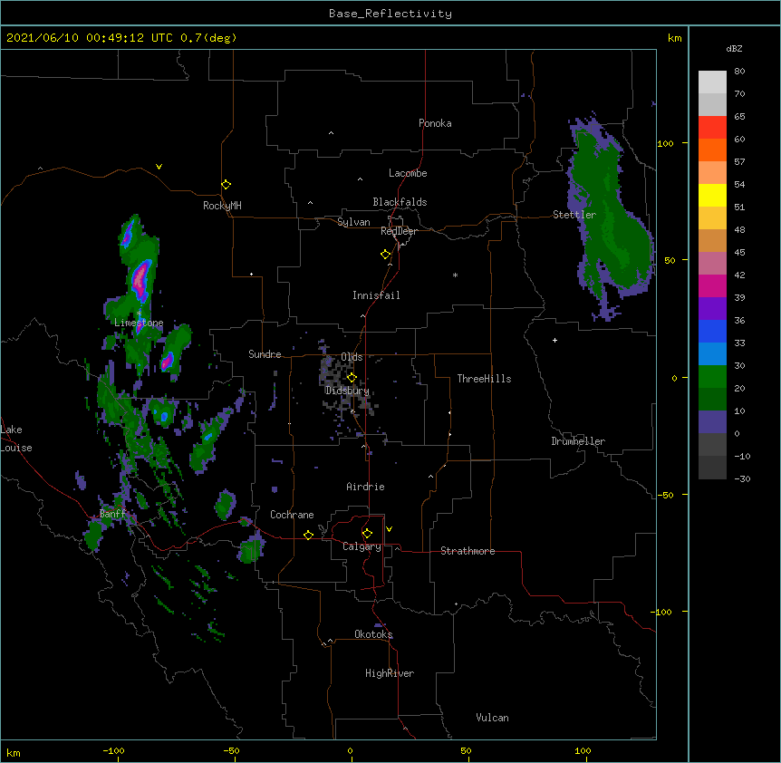Click the slate purple band between 10 and 0
The height and width of the screenshot is (763, 781).
click(712, 422)
